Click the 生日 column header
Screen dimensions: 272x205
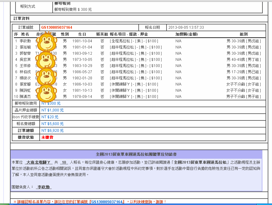coord(82,34)
